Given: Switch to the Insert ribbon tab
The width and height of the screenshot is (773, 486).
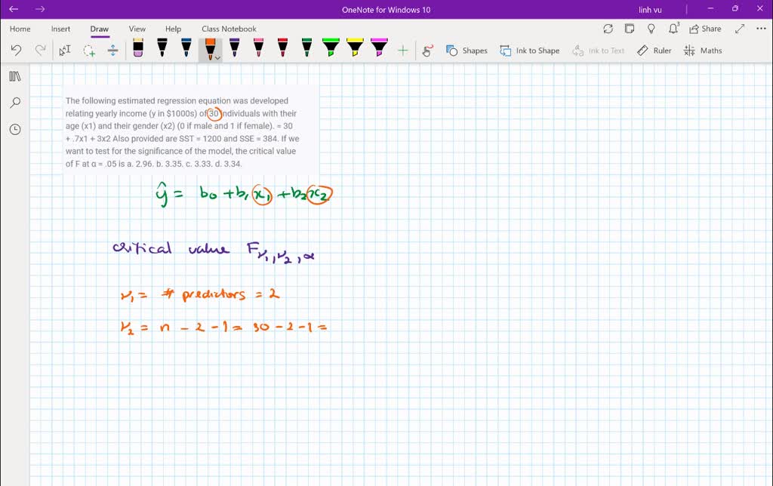Looking at the screenshot, I should pyautogui.click(x=60, y=29).
